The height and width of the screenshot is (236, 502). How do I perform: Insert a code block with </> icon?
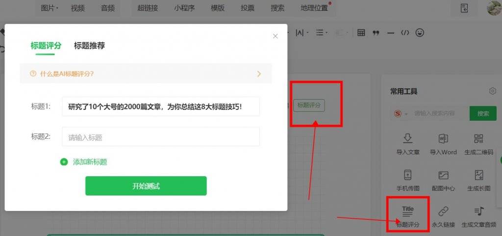click(405, 32)
